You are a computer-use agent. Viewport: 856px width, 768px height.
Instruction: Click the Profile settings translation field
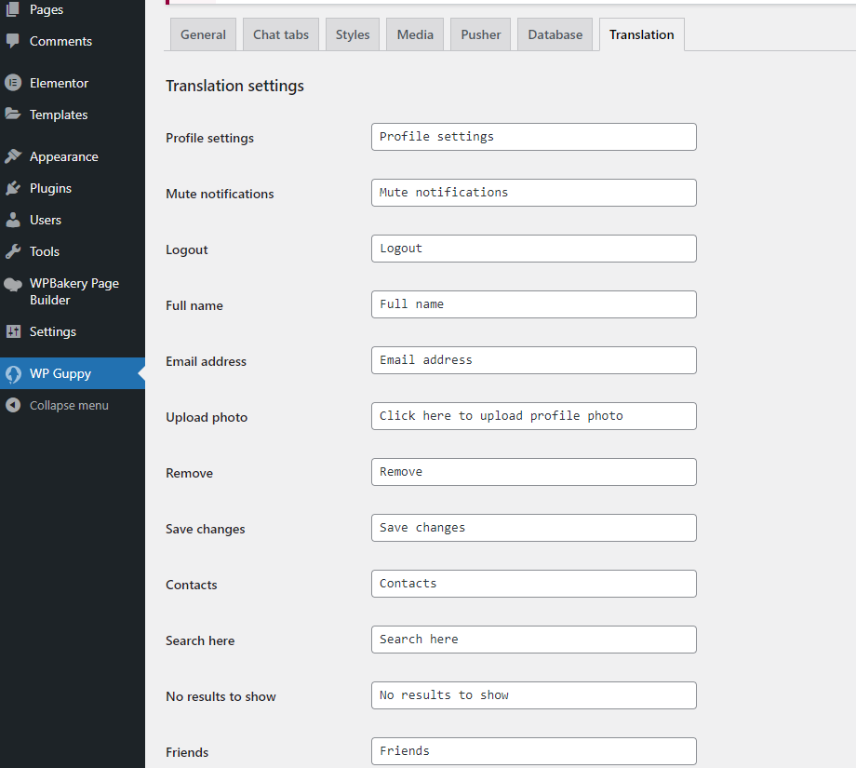pyautogui.click(x=533, y=137)
